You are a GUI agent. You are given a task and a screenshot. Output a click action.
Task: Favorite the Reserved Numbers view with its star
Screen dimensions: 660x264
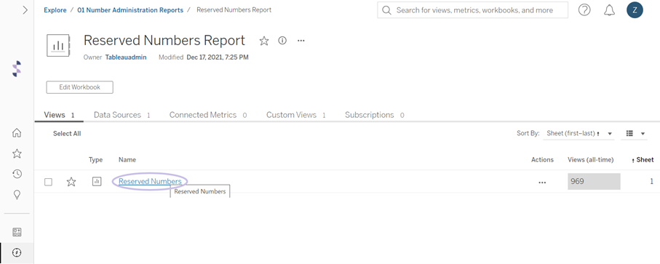click(71, 182)
